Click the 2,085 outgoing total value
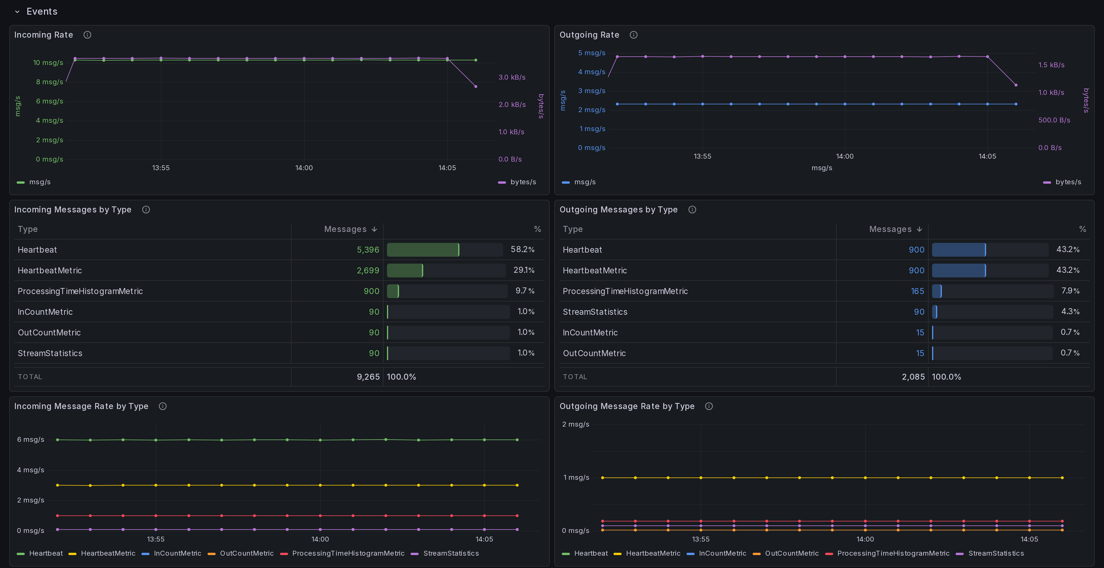The image size is (1104, 568). 913,377
